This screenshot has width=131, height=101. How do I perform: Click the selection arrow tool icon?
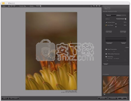point(91,6)
